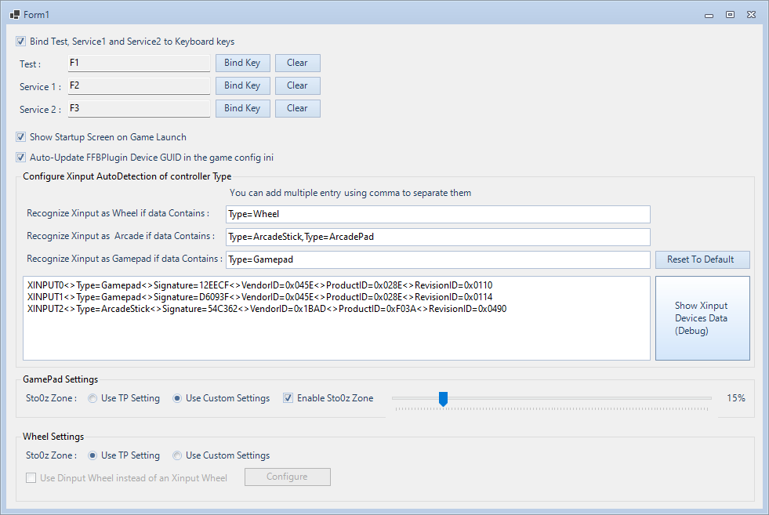769x515 pixels.
Task: Click Bind Key button for Test
Action: (243, 63)
